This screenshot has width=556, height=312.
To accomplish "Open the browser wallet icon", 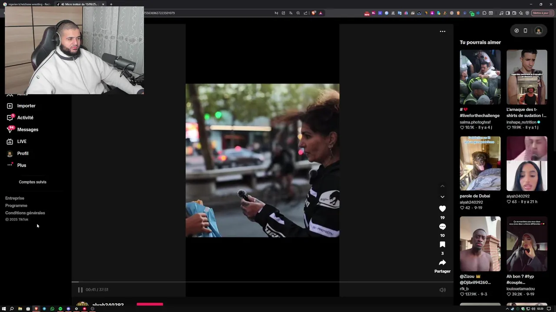I will pos(514,13).
